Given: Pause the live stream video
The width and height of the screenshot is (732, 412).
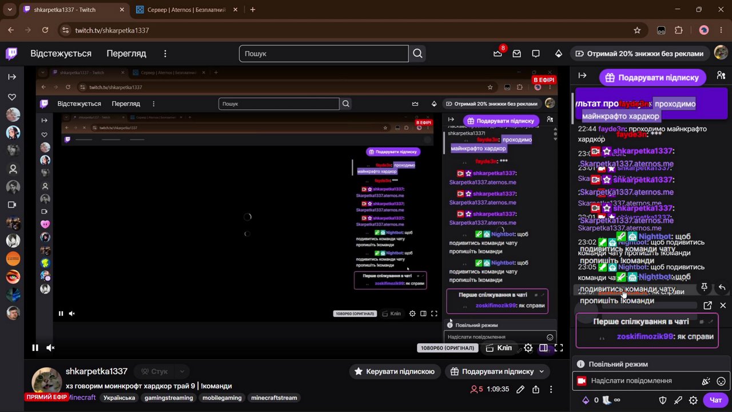Looking at the screenshot, I should pyautogui.click(x=35, y=347).
